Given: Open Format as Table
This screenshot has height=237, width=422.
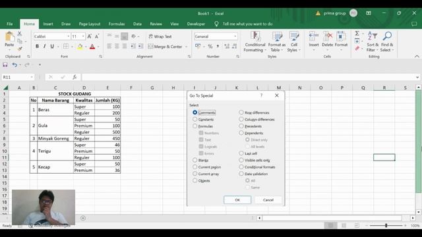Looking at the screenshot, I should [277, 41].
